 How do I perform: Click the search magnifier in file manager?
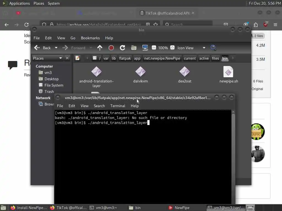[x=213, y=48]
